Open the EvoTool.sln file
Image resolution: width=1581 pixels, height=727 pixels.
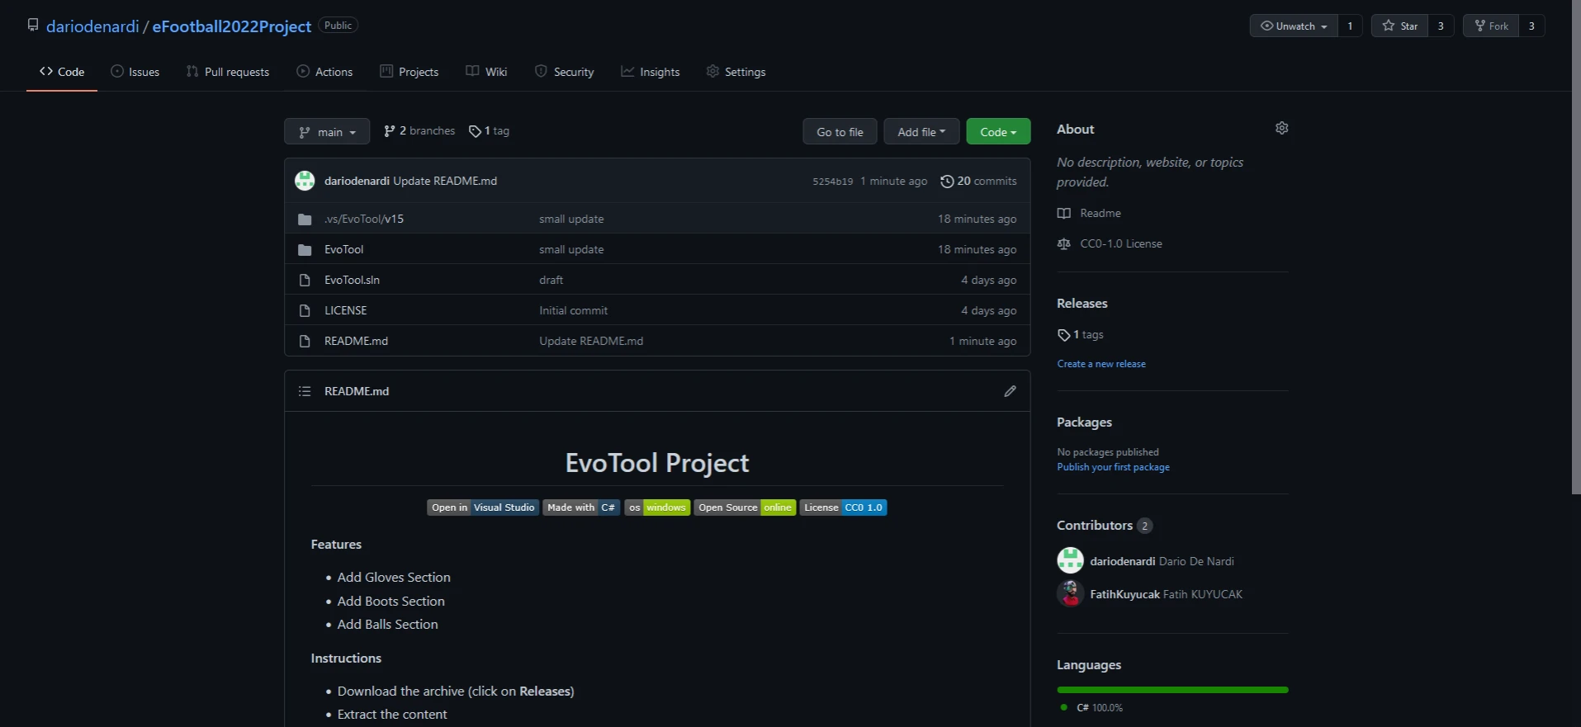point(352,280)
